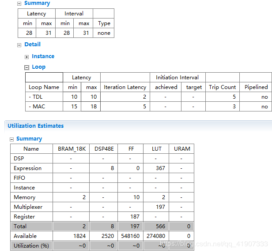Click Available LUT value 274080
The image size is (272, 252).
tap(156, 236)
